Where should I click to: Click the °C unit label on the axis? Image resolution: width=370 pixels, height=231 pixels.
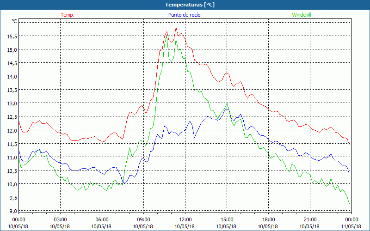[14, 21]
